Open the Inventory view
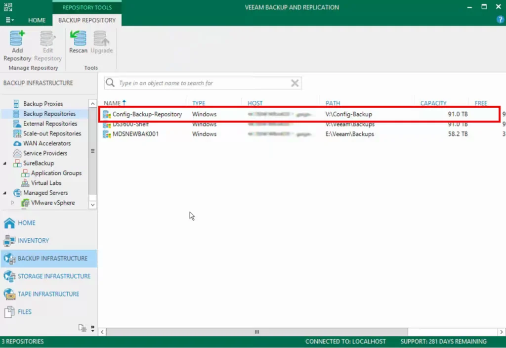The height and width of the screenshot is (348, 506). 33,241
